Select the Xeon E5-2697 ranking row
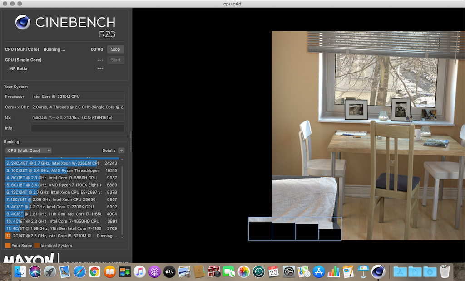Viewport: 465px width, 281px height. (x=62, y=192)
